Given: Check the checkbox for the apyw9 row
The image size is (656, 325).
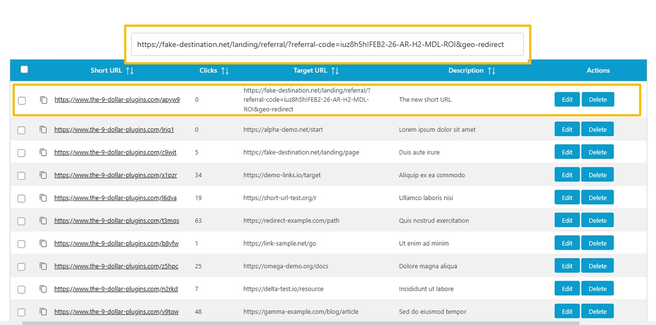Looking at the screenshot, I should click(x=22, y=99).
